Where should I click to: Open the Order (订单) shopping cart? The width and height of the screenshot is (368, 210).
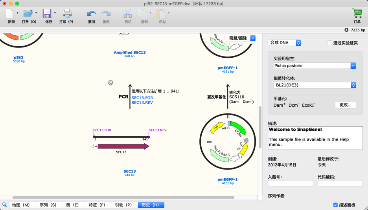coord(357,14)
